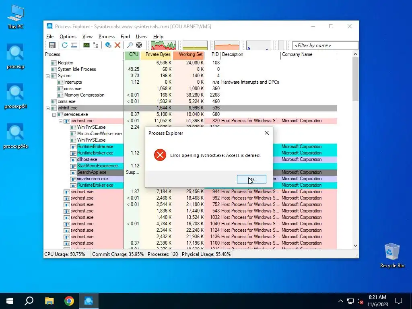Image resolution: width=412 pixels, height=309 pixels.
Task: Sort by the Company Name column header
Action: 309,54
